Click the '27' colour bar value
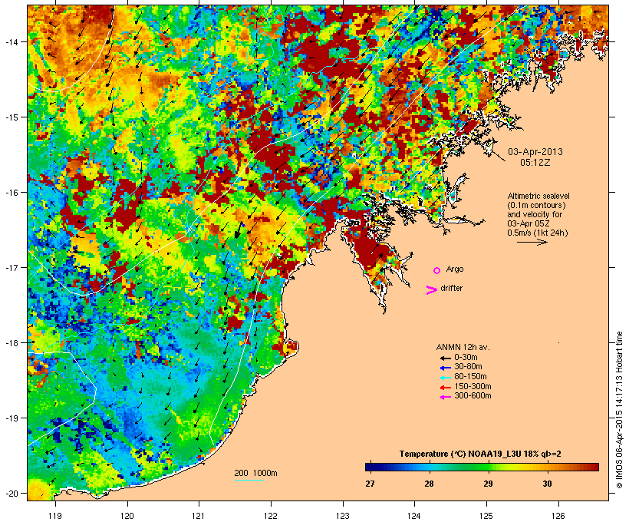The width and height of the screenshot is (629, 522). [x=370, y=484]
